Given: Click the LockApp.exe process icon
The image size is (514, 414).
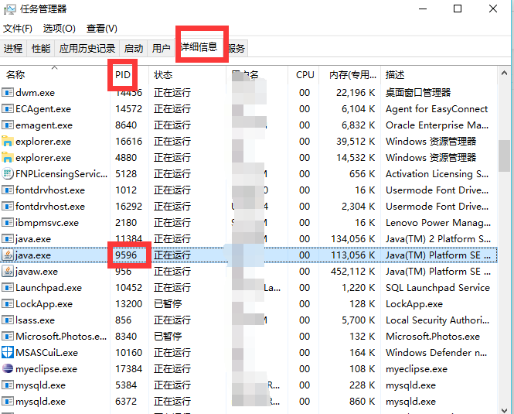Looking at the screenshot, I should click(x=8, y=303).
